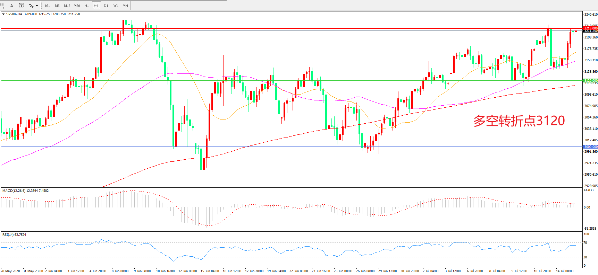Click the active H4 timeframe button
Screen dimensions: 598x275
96,6
